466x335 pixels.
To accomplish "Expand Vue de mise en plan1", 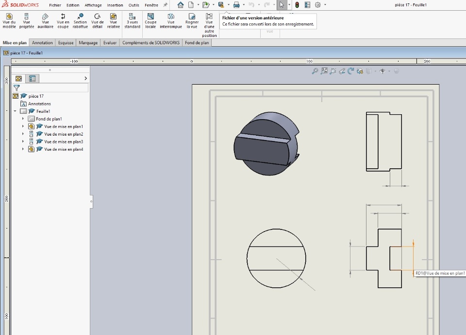I will [23, 126].
